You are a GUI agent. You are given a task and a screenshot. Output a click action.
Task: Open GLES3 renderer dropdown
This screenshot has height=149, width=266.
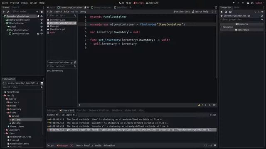[x=259, y=3]
